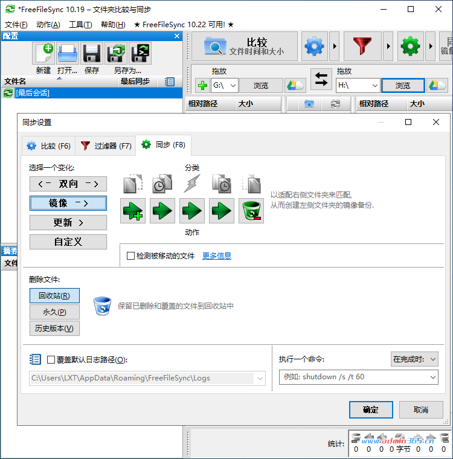
Task: Click FreeFileSync 10.22 可用 update notice
Action: (x=184, y=25)
